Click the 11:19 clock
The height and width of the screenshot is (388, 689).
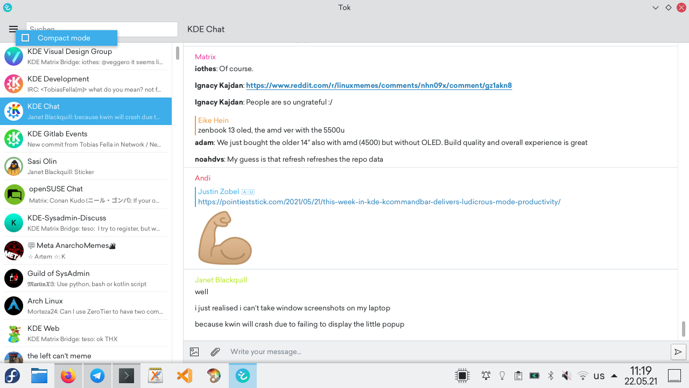click(x=641, y=371)
